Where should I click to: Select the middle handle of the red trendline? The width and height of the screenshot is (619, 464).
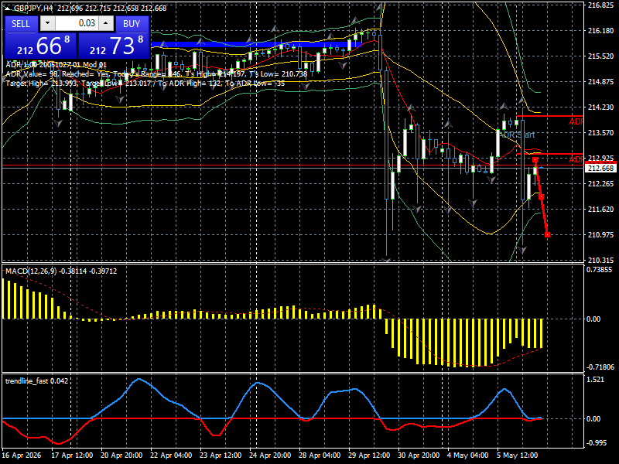[541, 197]
